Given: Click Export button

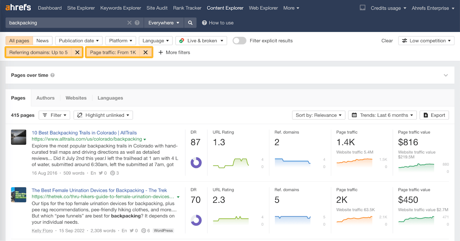Looking at the screenshot, I should [x=434, y=115].
